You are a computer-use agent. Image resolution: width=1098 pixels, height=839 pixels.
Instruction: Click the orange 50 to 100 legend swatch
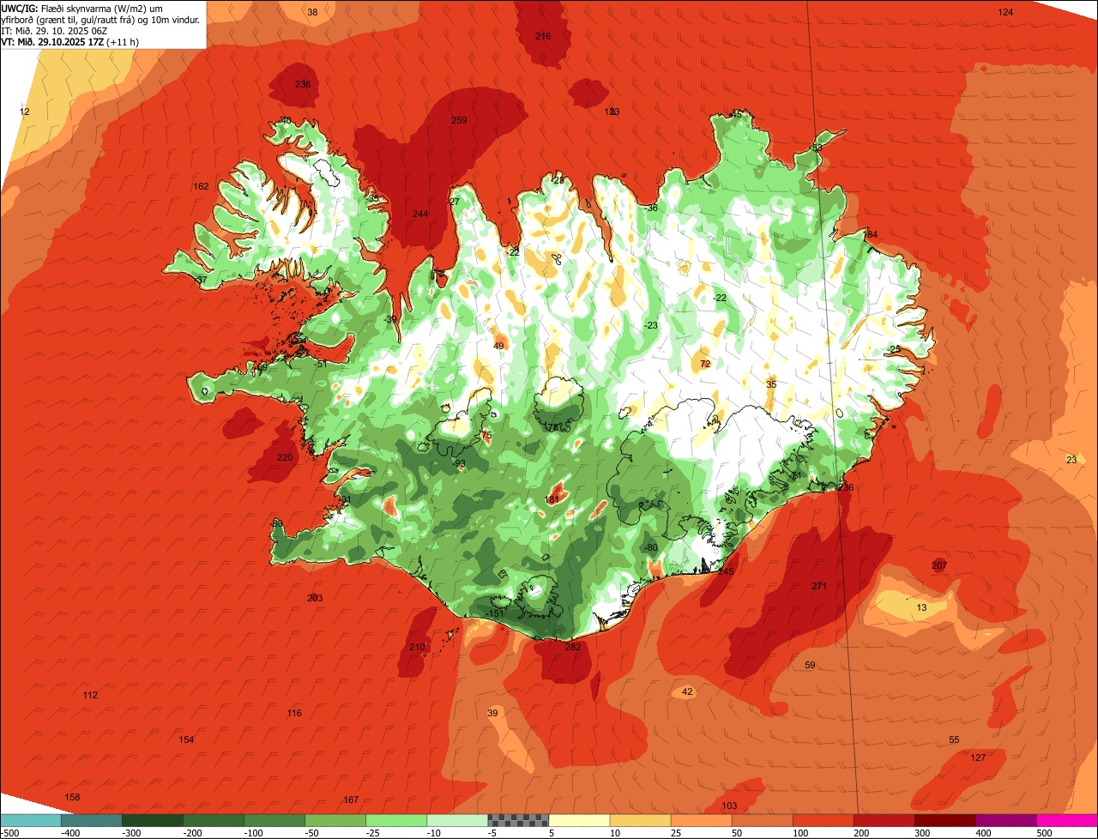click(x=761, y=820)
